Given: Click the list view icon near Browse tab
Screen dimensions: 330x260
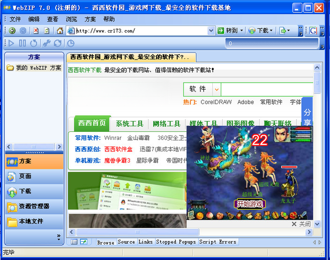Looking at the screenshot, I should click(74, 242).
